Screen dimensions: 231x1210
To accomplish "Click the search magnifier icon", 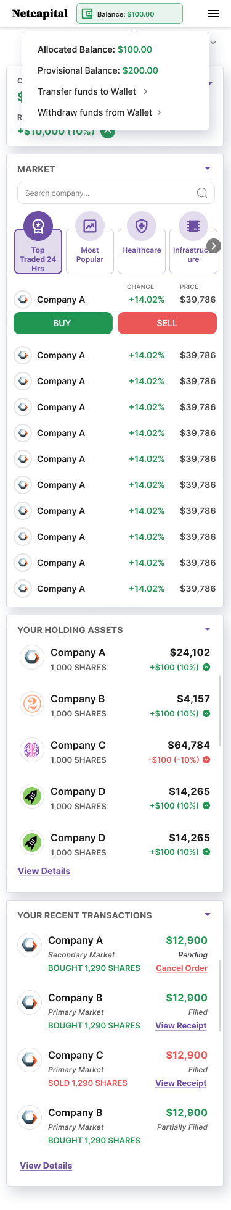I will 202,193.
